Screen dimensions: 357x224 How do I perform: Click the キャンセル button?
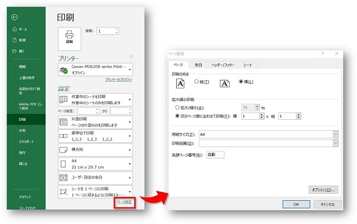(x=328, y=204)
